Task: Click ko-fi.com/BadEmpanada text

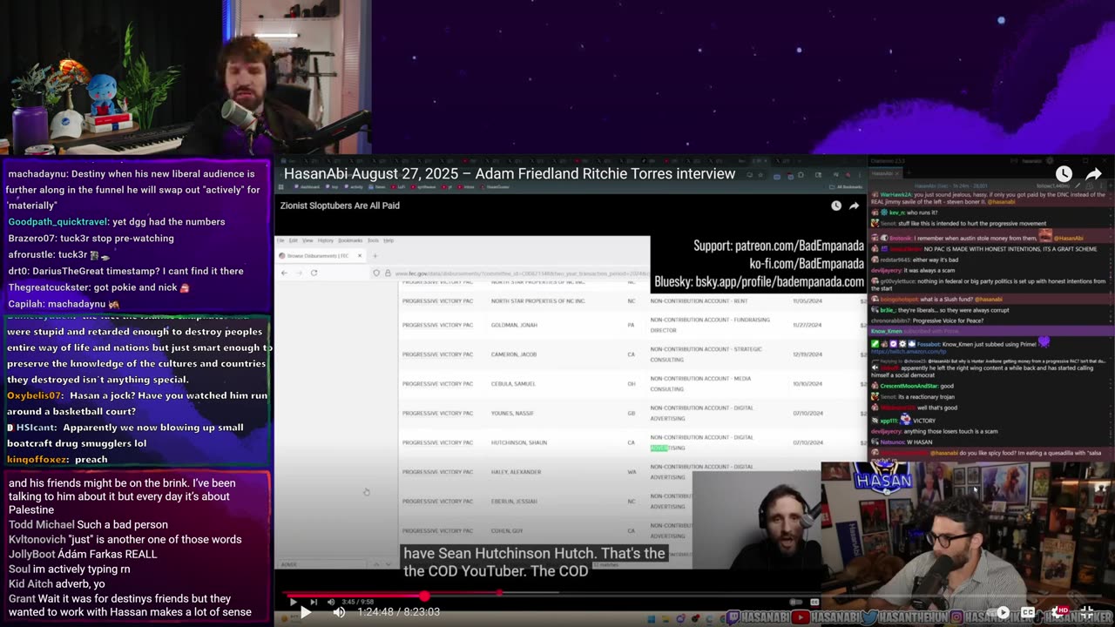Action: tap(807, 263)
